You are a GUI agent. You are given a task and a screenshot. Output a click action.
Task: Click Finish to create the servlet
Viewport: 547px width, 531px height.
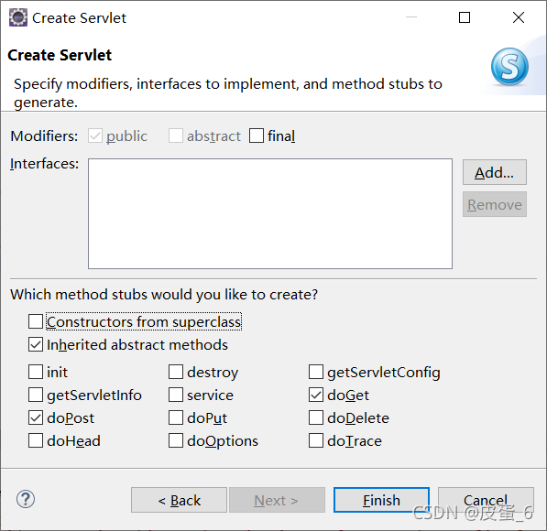[x=381, y=500]
